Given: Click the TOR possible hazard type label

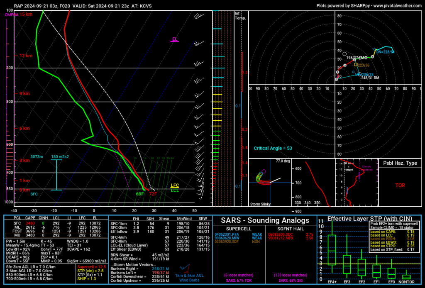Looking at the screenshot, I should 400,185.
